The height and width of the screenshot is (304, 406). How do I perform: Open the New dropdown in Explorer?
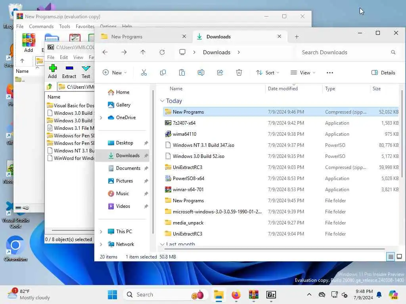pos(115,73)
